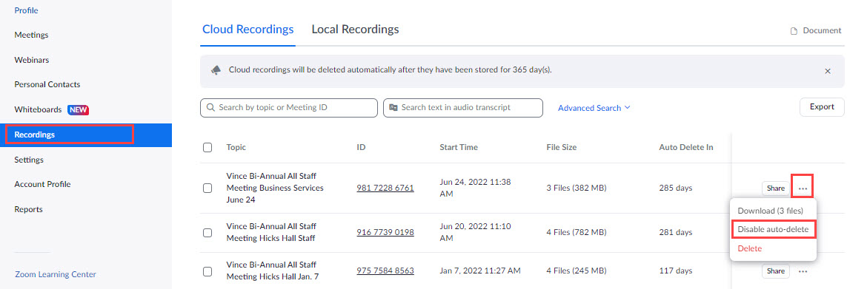This screenshot has width=847, height=289.
Task: Open Account Profile page
Action: 42,184
